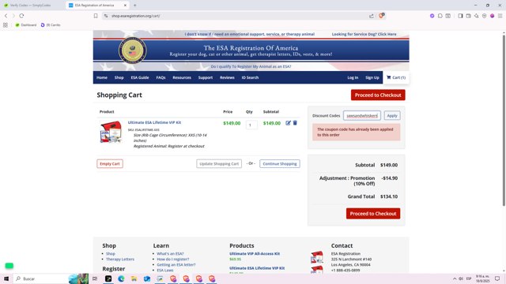Viewport: 506px width, 284px height.
Task: Open footer 'Getting an ESA letter?' link
Action: 176,265
